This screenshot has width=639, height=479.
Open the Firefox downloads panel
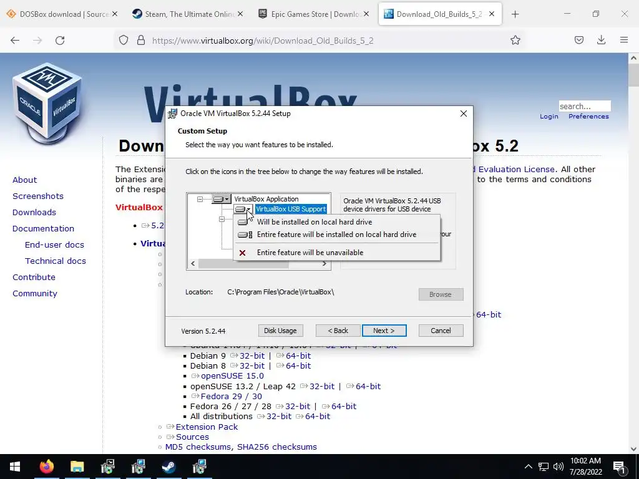click(601, 41)
